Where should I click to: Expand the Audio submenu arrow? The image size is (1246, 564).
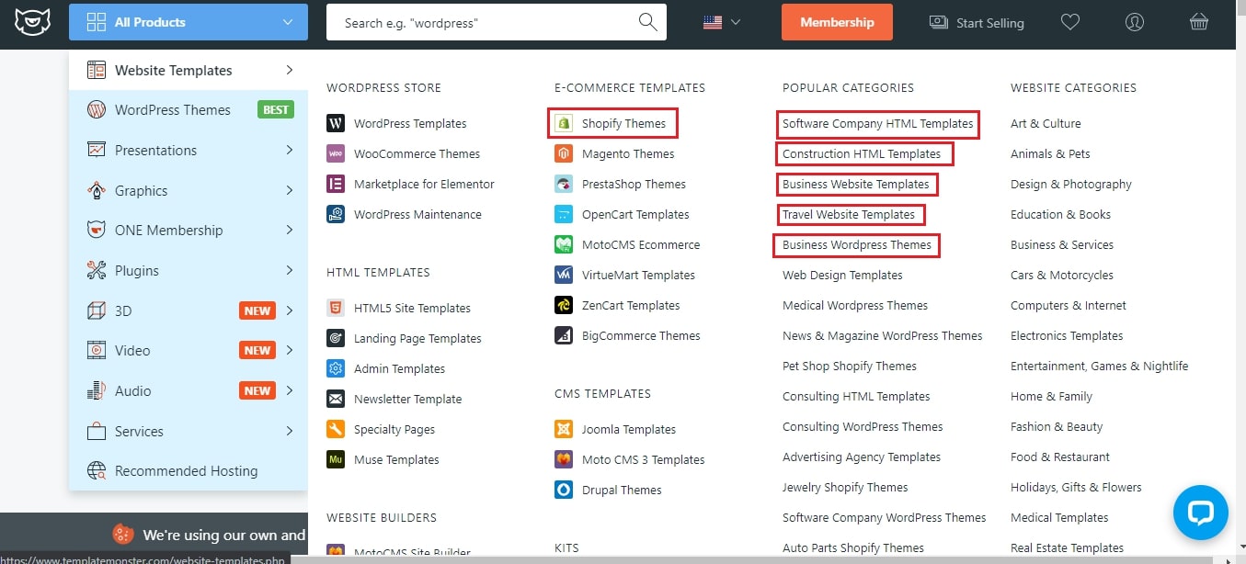(x=289, y=390)
